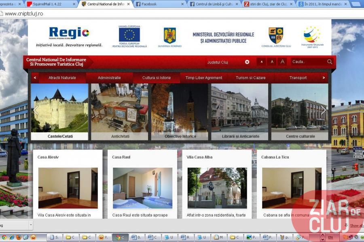Close the SquirrelMail tab
The image size is (364, 242).
(74, 4)
